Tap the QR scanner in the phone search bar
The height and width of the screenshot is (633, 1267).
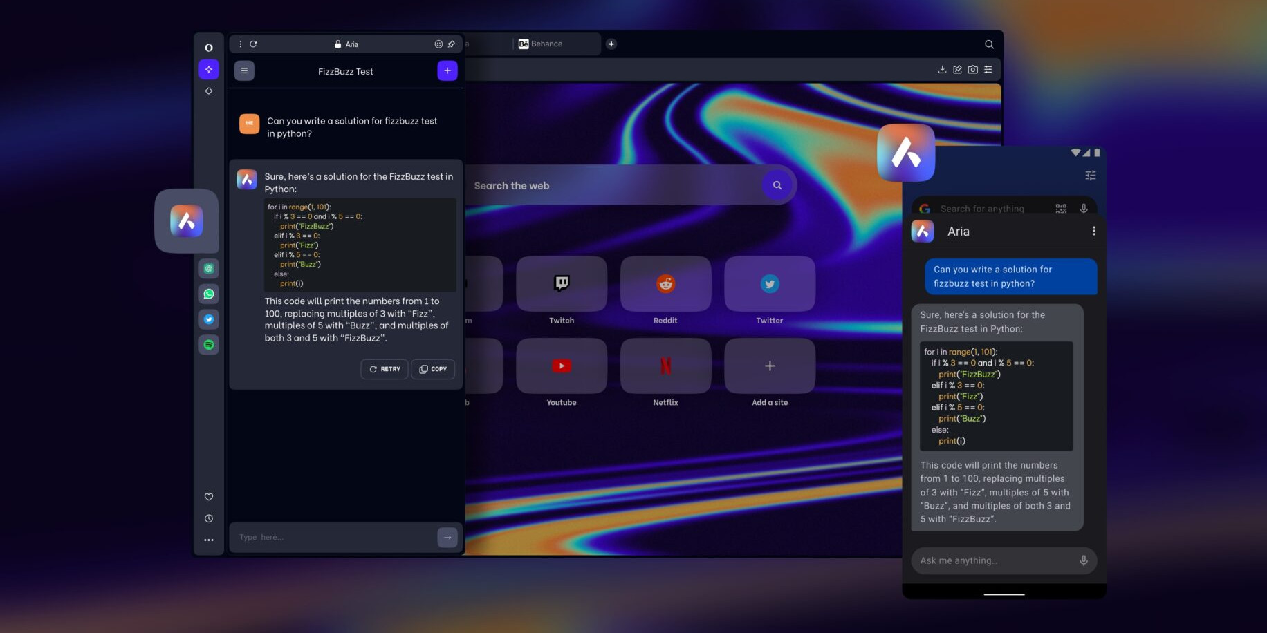click(x=1061, y=208)
